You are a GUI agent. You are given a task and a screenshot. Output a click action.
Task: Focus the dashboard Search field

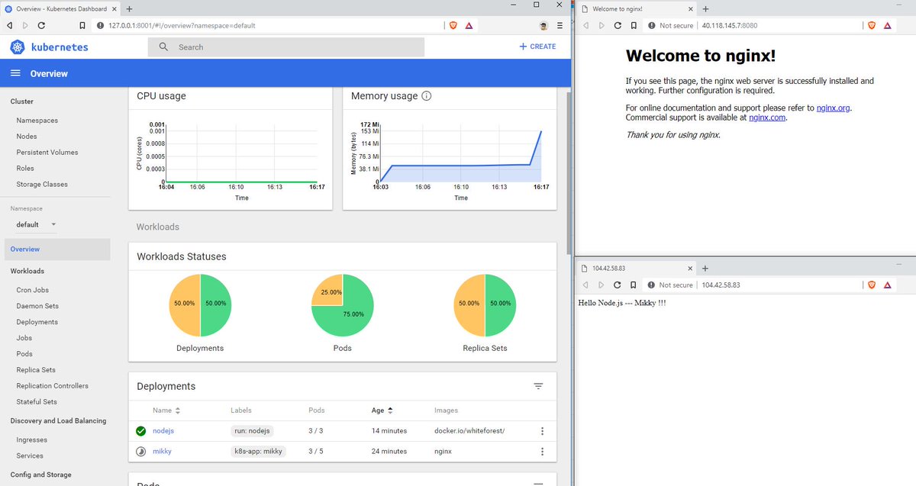point(286,47)
